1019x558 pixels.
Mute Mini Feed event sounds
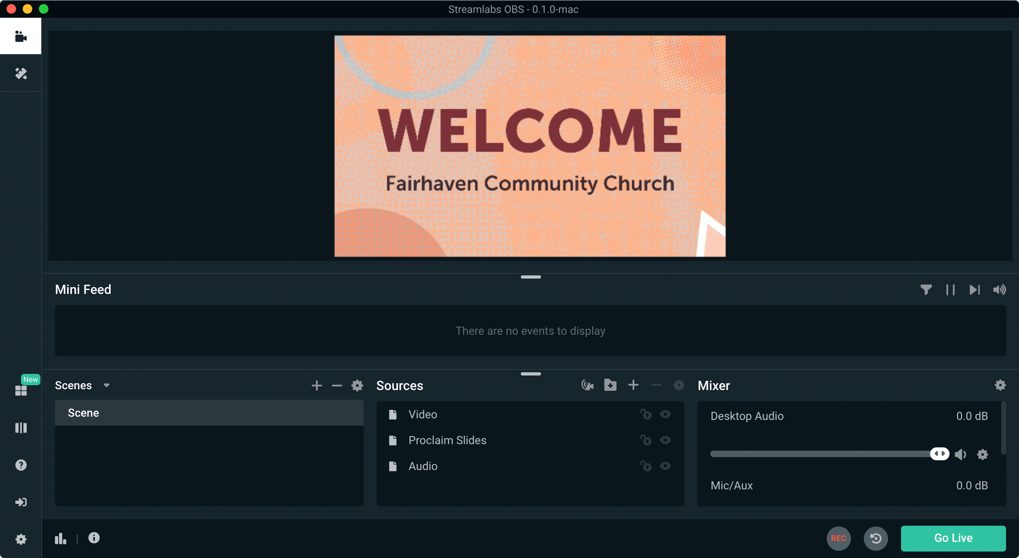point(999,289)
